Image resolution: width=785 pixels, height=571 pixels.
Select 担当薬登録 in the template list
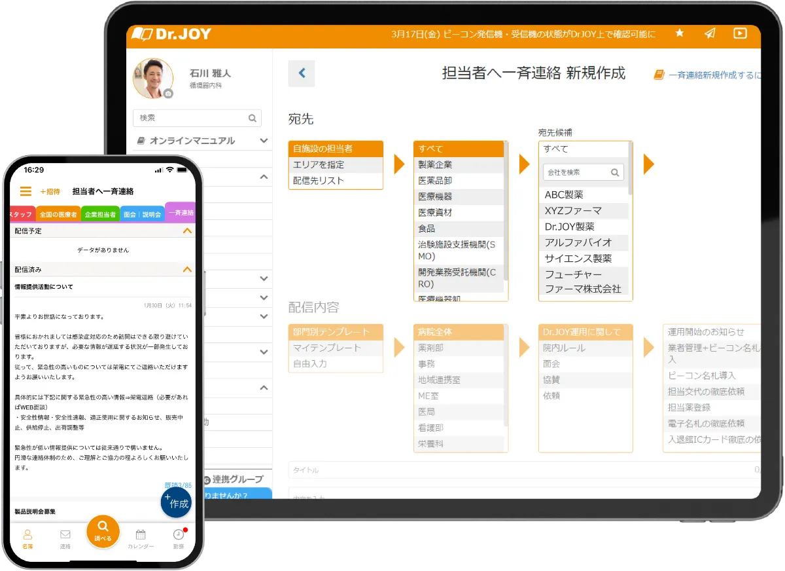[712, 407]
